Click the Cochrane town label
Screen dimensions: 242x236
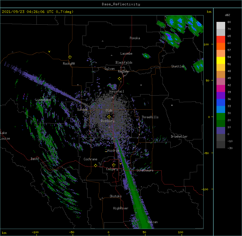point(90,159)
